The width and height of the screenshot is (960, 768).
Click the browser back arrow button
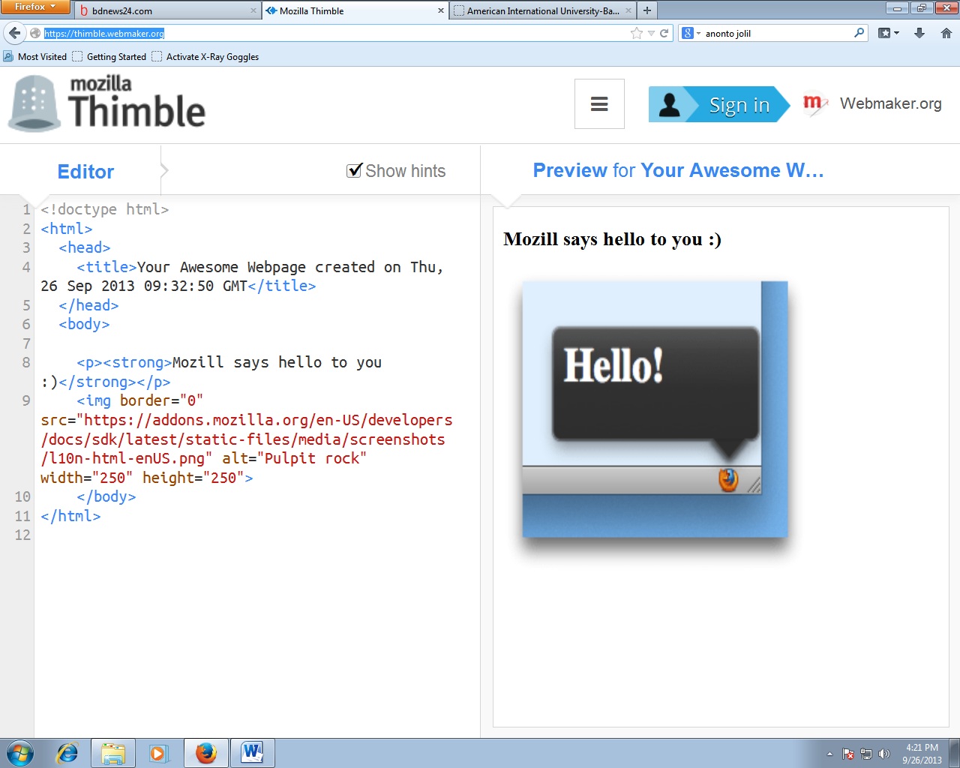click(14, 33)
